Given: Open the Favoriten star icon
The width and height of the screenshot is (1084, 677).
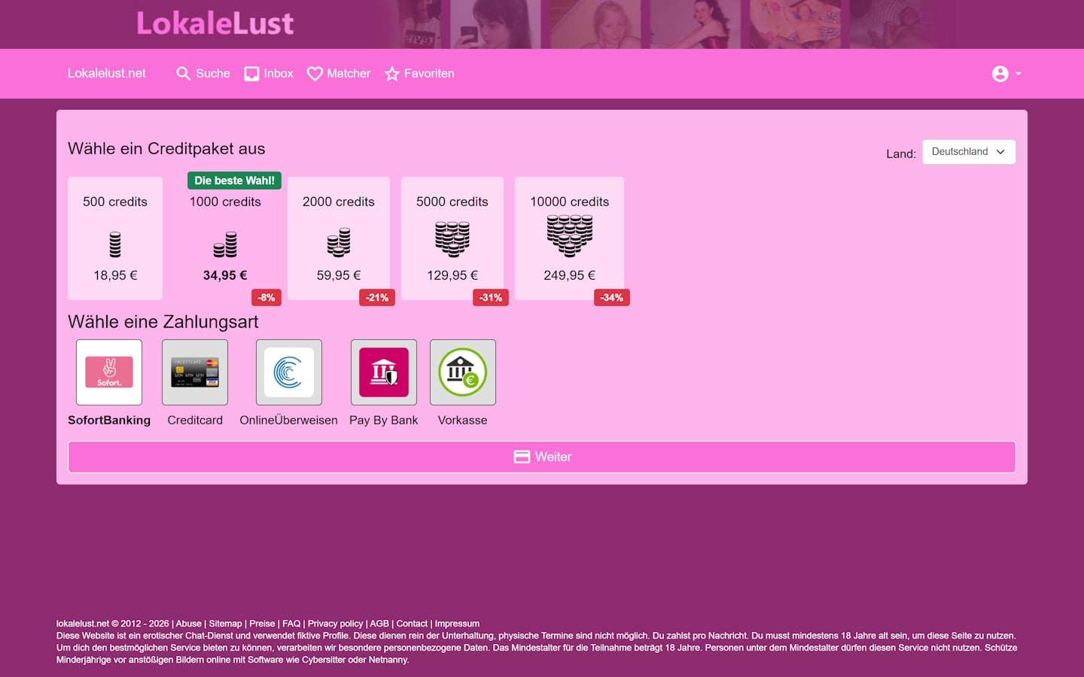Looking at the screenshot, I should pyautogui.click(x=392, y=74).
